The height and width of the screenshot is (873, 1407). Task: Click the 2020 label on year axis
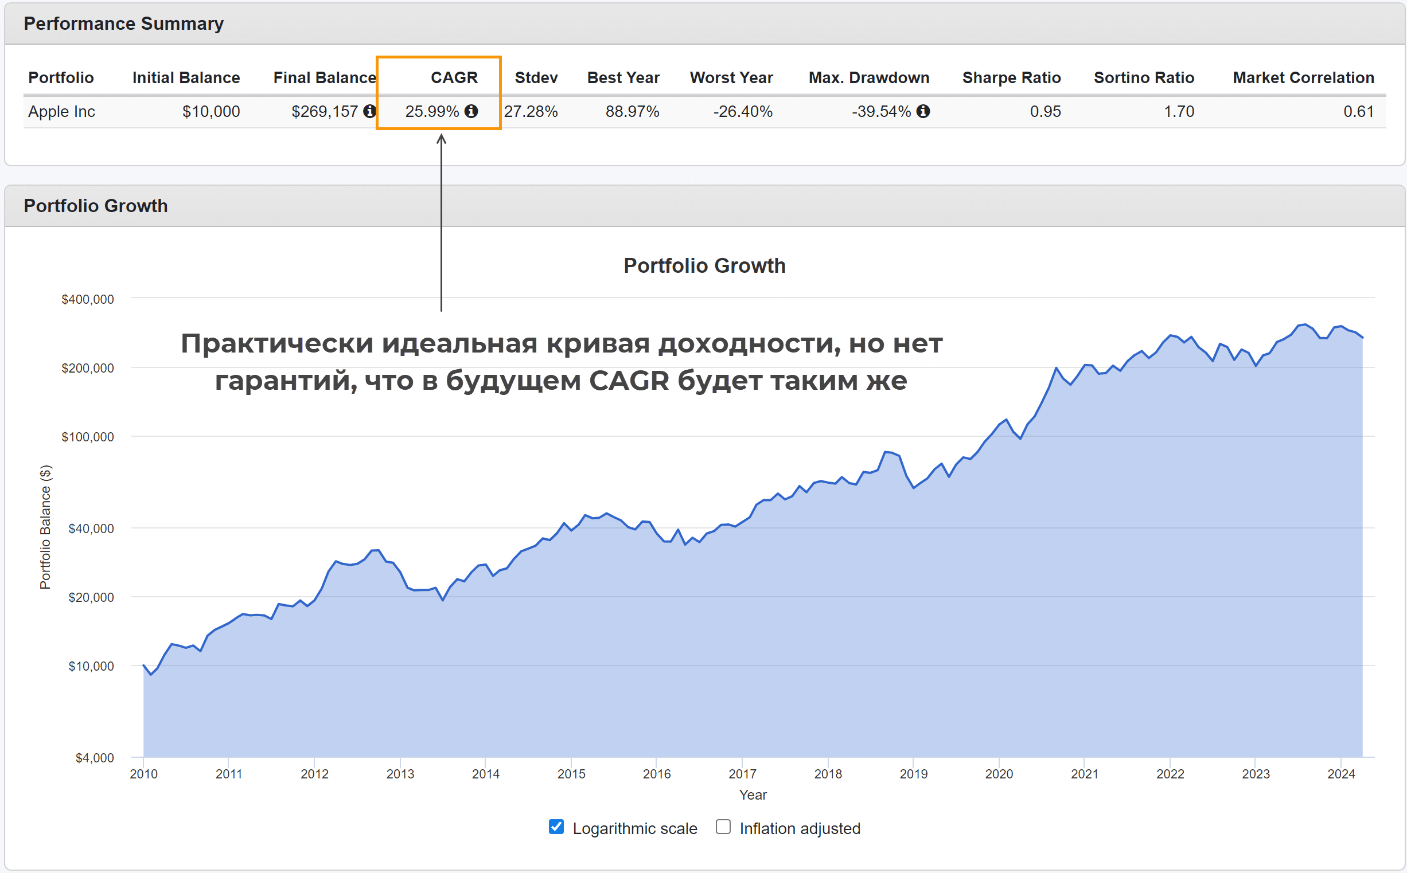(999, 774)
